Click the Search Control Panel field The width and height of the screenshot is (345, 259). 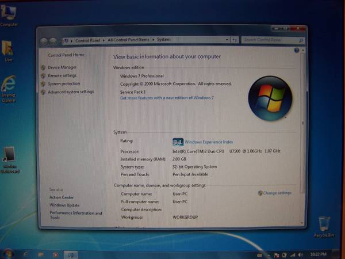coord(269,40)
